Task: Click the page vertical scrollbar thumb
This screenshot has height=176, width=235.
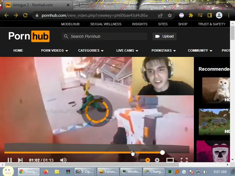Action: click(232, 33)
